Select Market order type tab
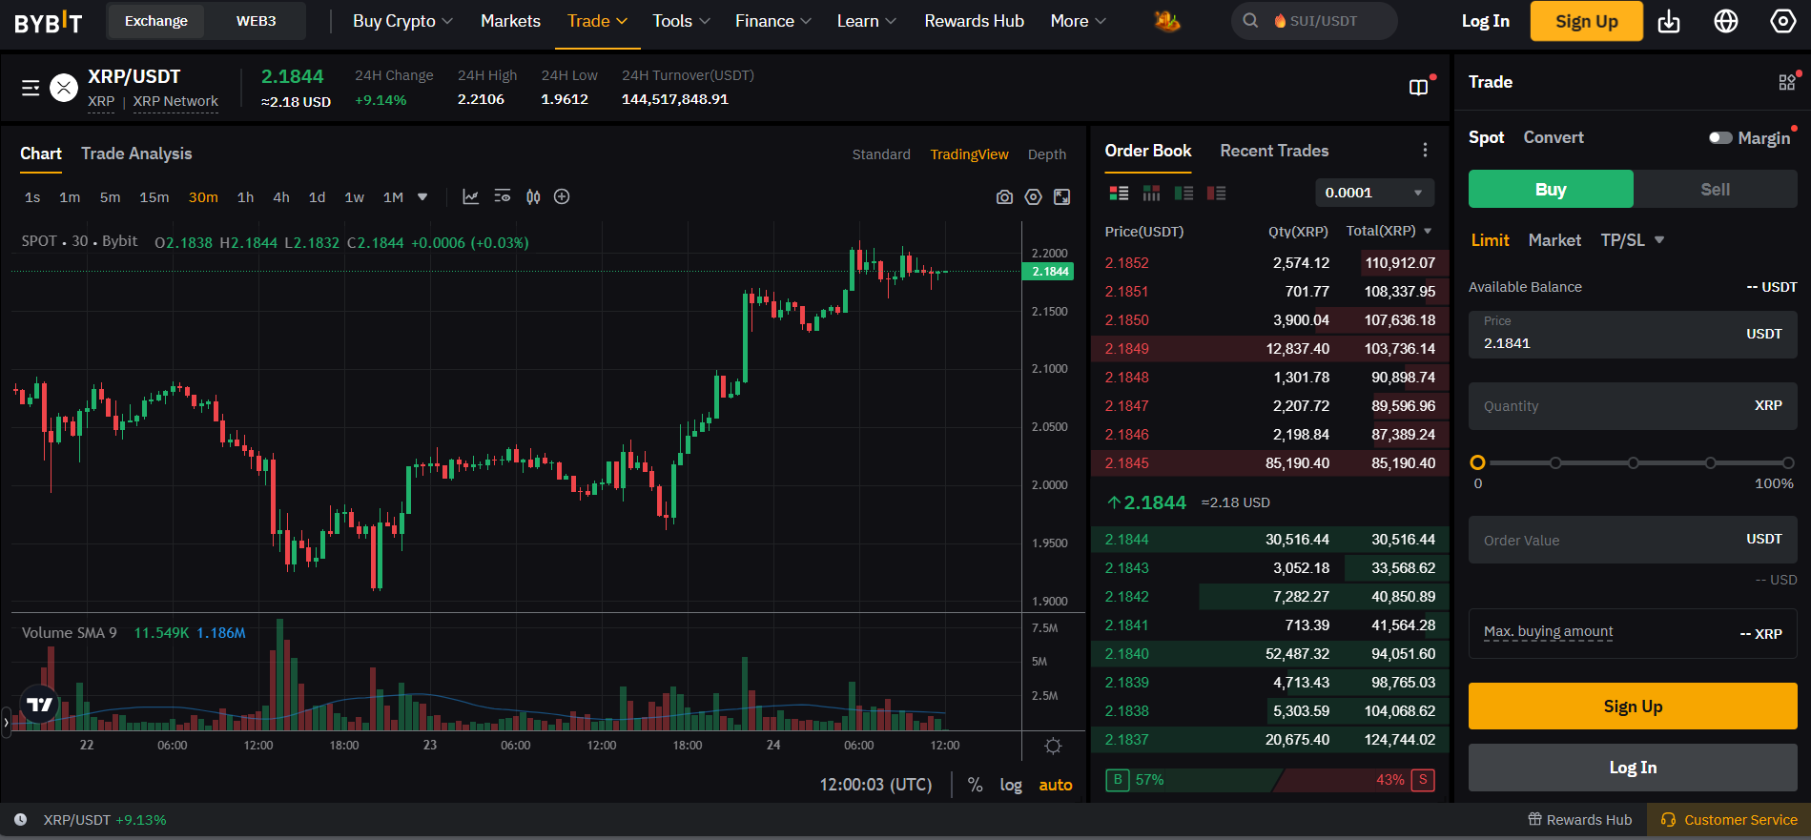Viewport: 1811px width, 840px height. click(x=1554, y=240)
